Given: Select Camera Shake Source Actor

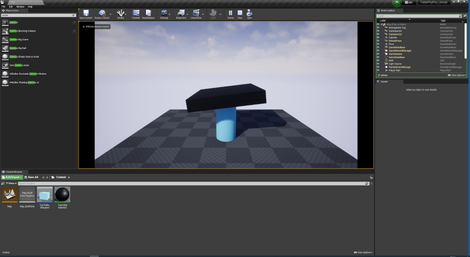Looking at the screenshot, I should point(39,56).
